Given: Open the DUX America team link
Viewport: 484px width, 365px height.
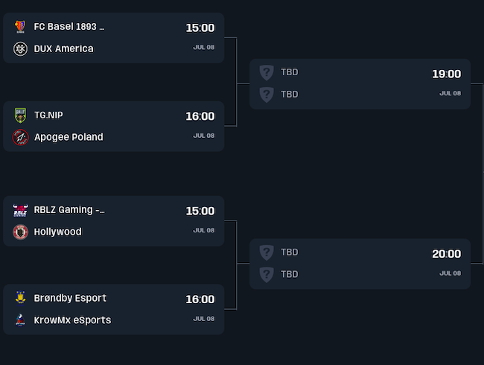Looking at the screenshot, I should [x=64, y=48].
